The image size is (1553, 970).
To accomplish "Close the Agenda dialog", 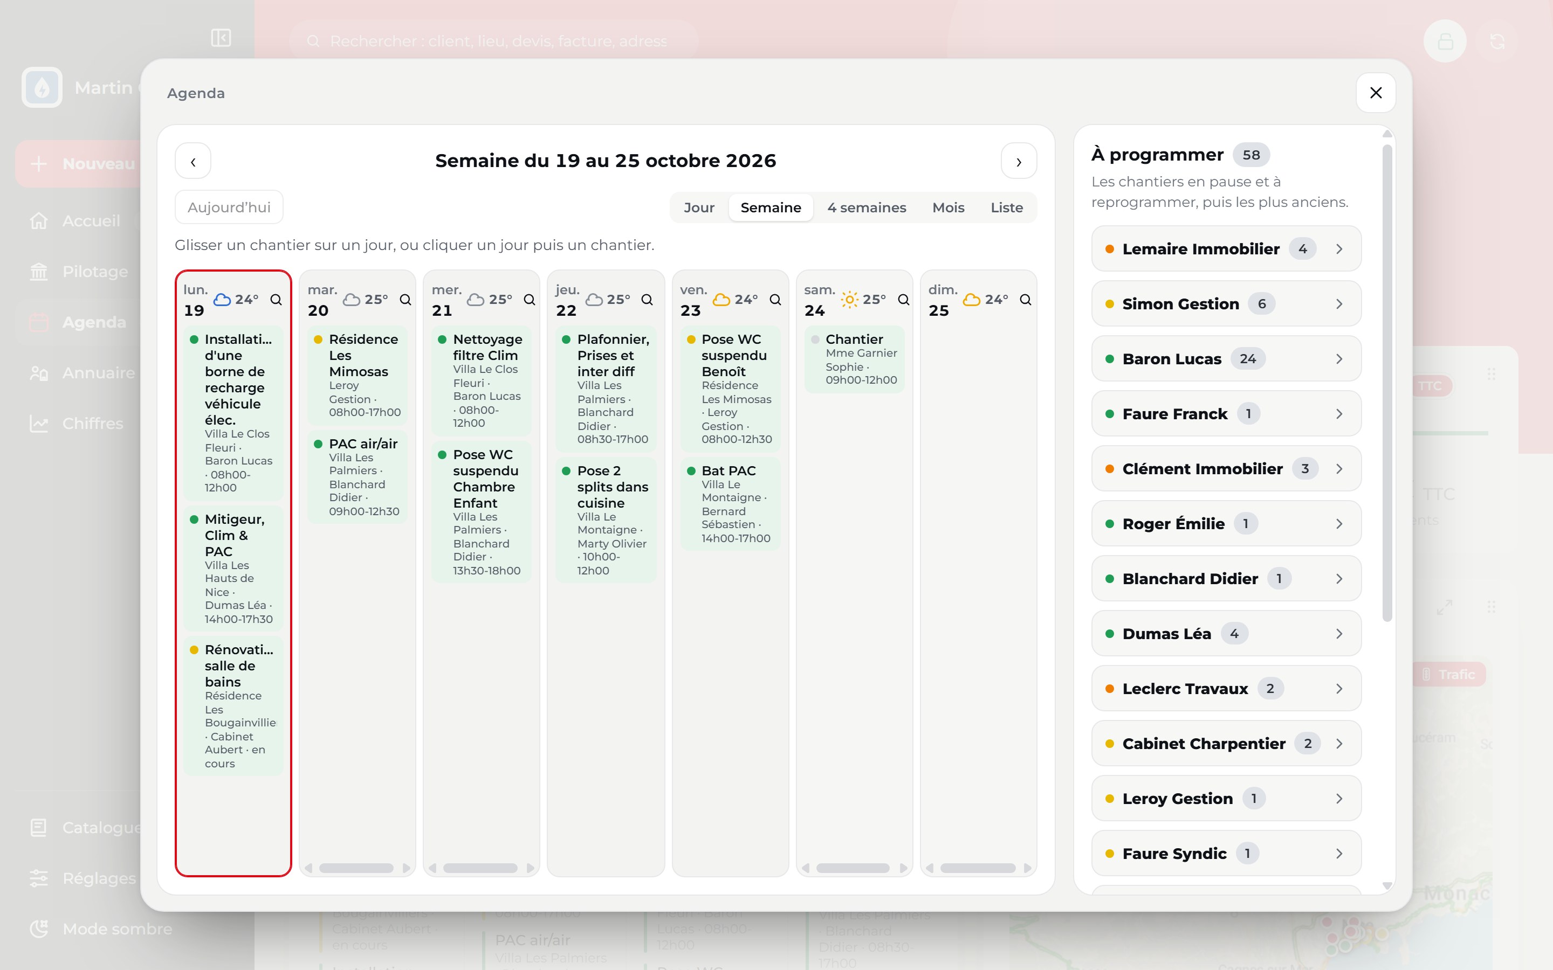I will [1376, 93].
